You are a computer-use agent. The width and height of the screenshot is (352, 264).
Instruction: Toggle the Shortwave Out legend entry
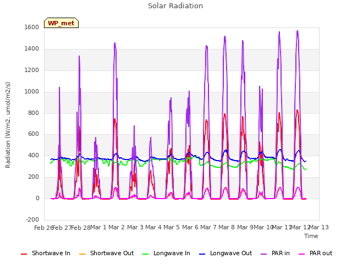coord(106,253)
